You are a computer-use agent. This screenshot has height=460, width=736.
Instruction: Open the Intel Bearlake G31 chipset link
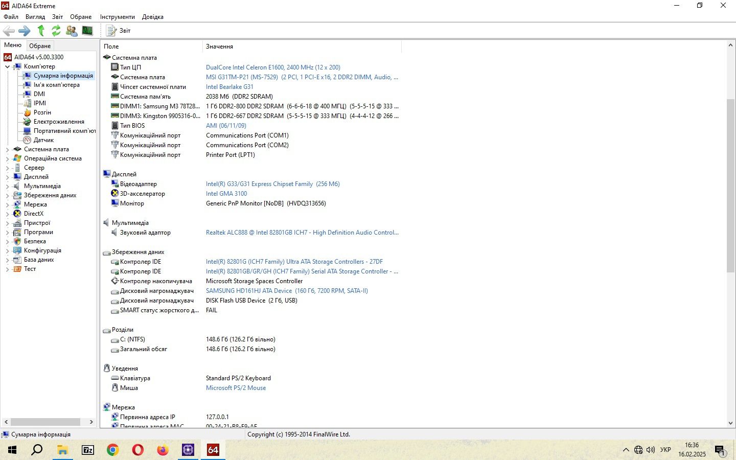point(229,87)
